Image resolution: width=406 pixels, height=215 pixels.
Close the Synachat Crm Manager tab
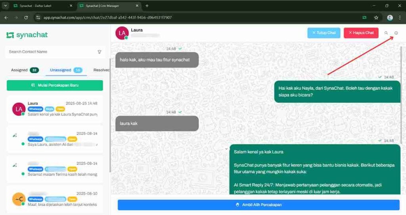pos(137,6)
